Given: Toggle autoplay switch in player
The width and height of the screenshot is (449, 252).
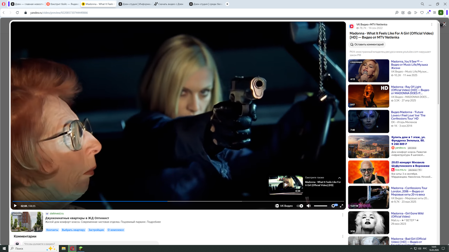Looking at the screenshot, I should point(300,206).
